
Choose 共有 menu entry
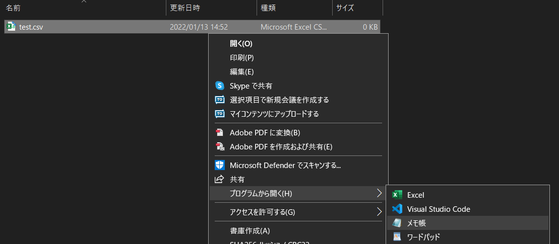tap(299, 179)
